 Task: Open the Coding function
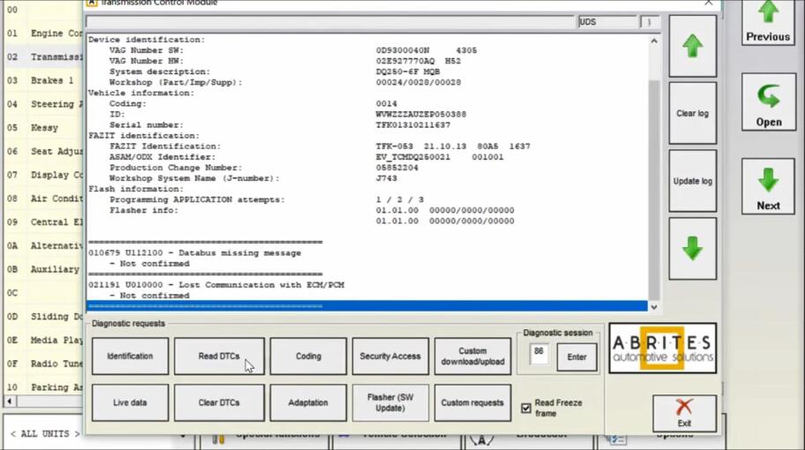coord(308,356)
